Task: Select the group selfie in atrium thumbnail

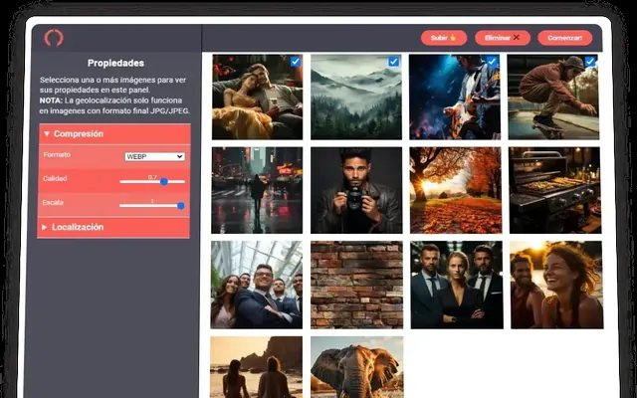Action: (x=257, y=285)
